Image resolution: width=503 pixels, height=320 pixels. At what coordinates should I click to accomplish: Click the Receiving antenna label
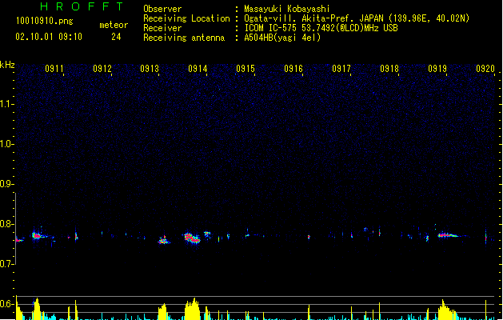click(x=184, y=38)
